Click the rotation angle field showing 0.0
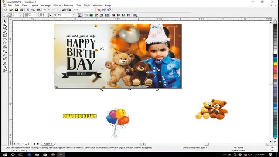 click(x=64, y=15)
